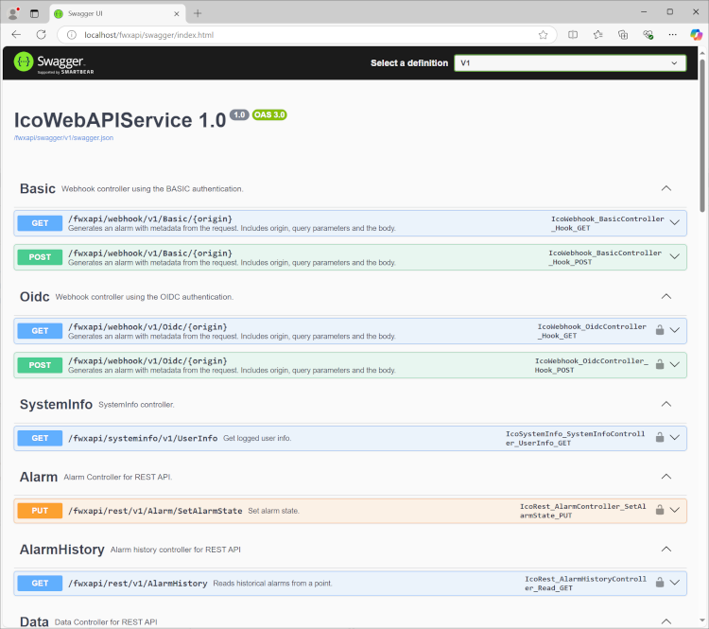
Task: Expand the SetAlarmState PUT endpoint chevron
Action: 675,510
